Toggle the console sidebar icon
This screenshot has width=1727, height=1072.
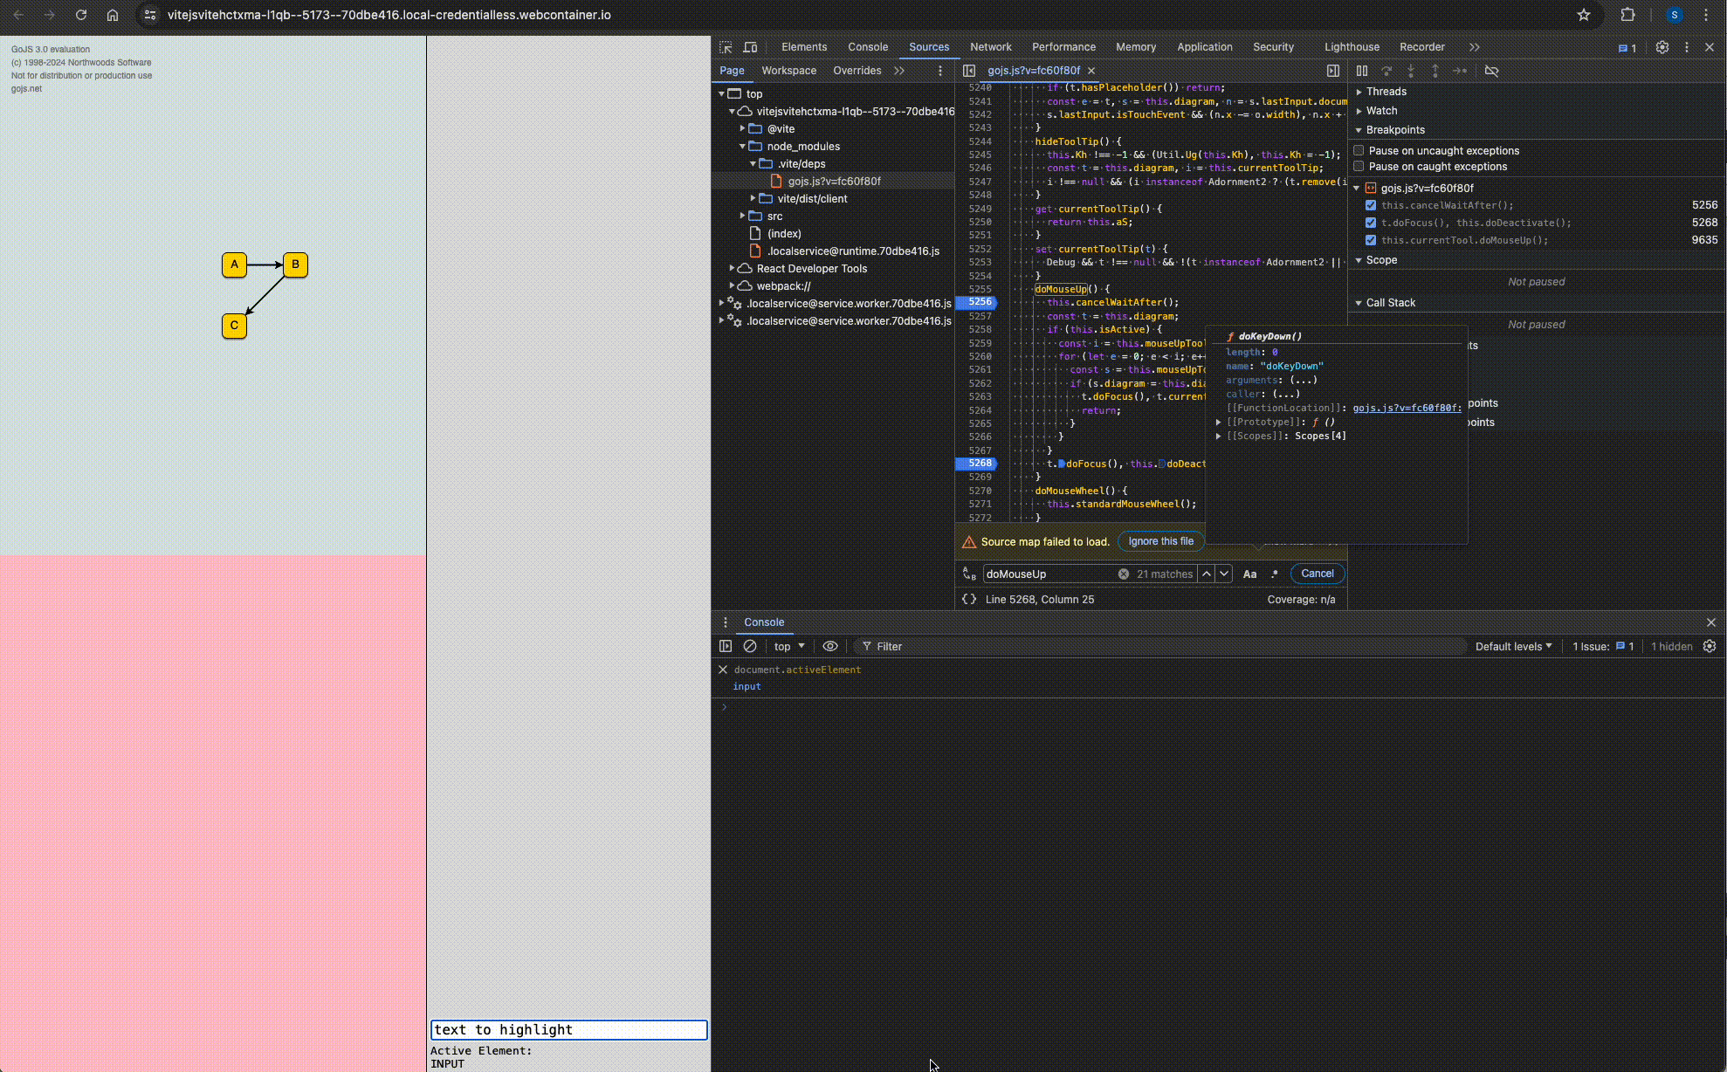[726, 646]
